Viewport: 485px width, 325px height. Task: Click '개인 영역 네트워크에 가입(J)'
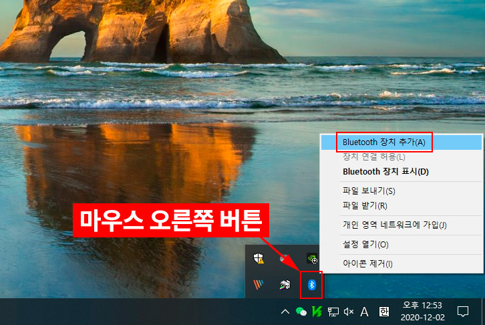point(401,225)
